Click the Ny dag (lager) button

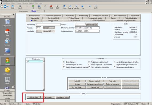click(77, 87)
